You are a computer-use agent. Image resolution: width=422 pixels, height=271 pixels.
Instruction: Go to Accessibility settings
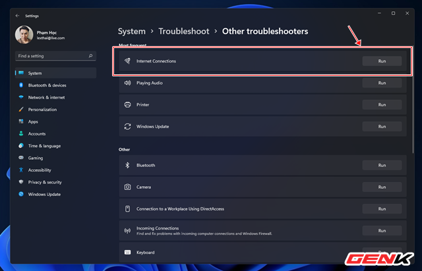click(55, 170)
